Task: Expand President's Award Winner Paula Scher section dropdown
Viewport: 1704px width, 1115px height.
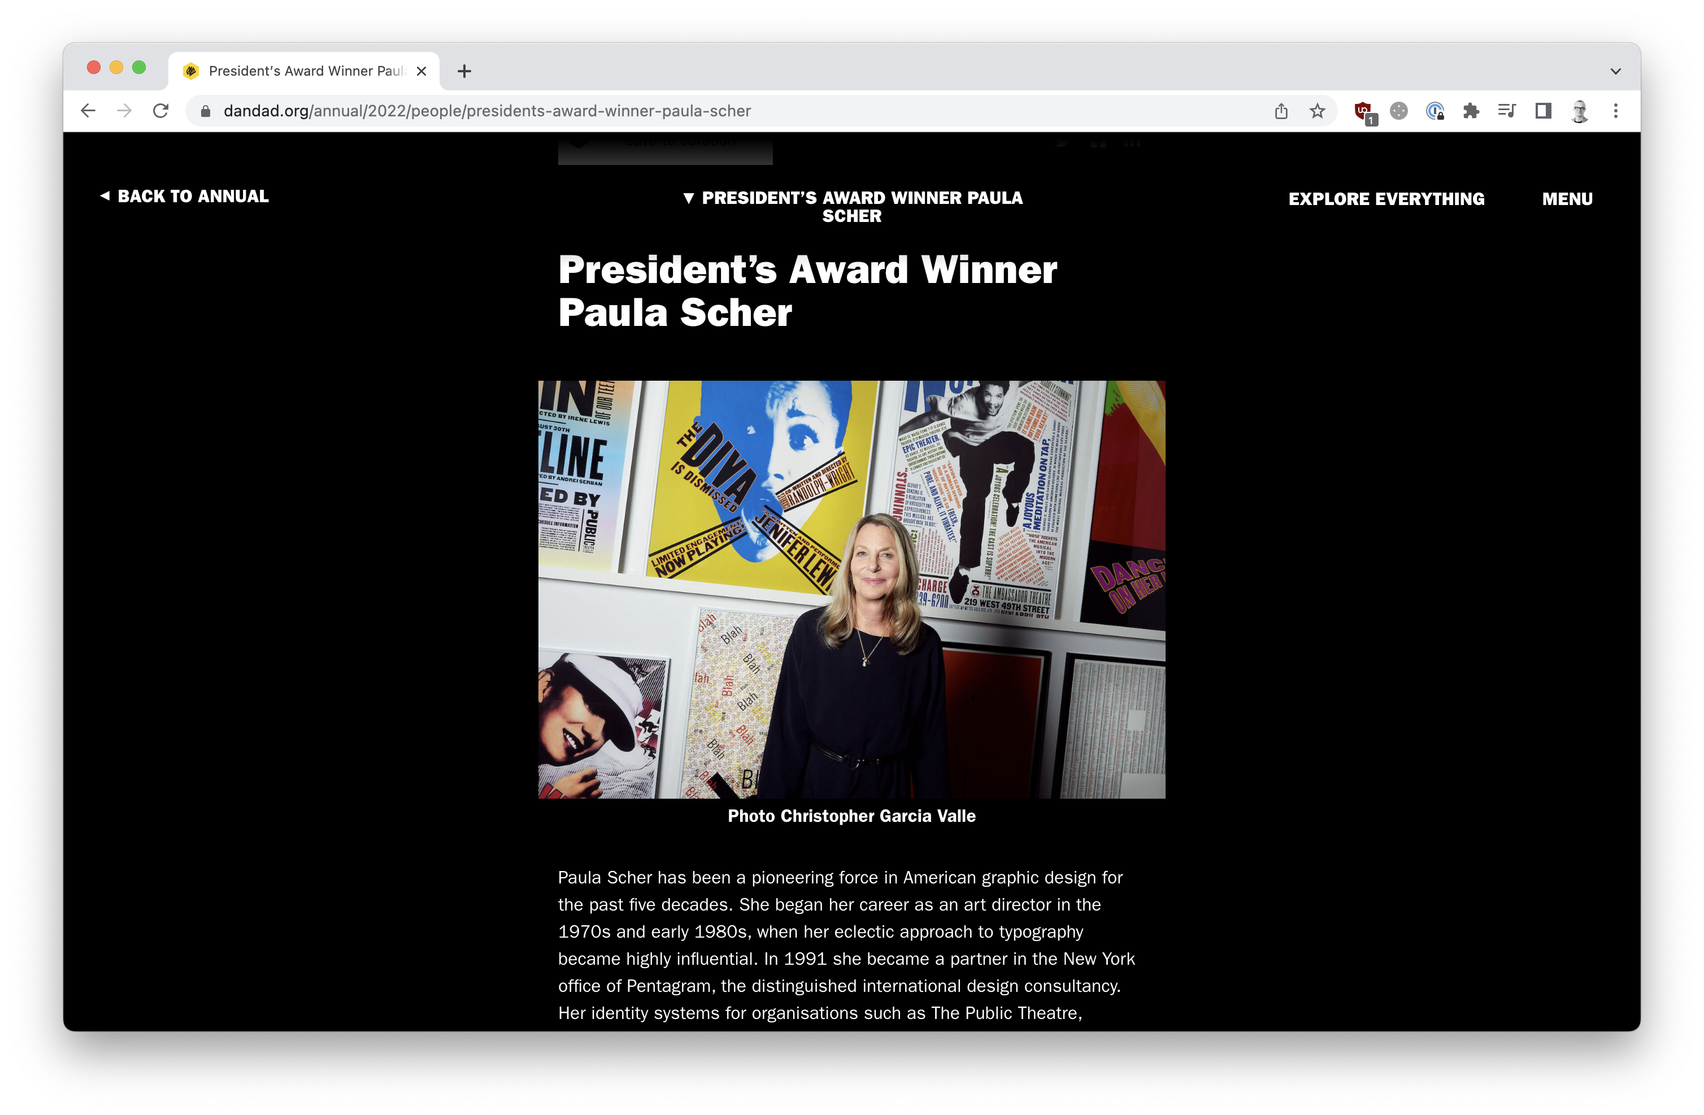Action: pyautogui.click(x=852, y=206)
